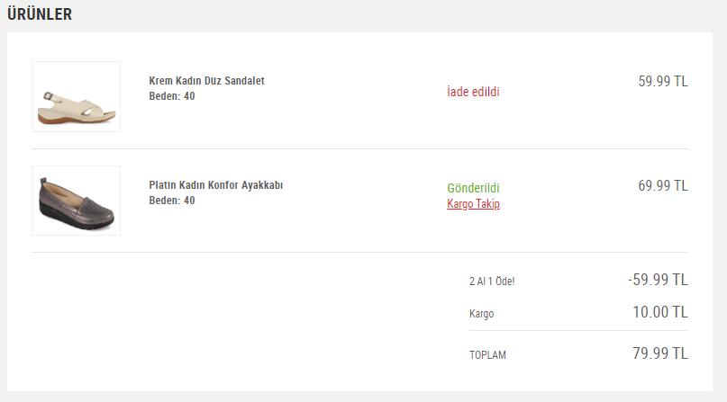Click Beden: 40 under the comfort shoe
This screenshot has width=727, height=402.
tap(171, 201)
